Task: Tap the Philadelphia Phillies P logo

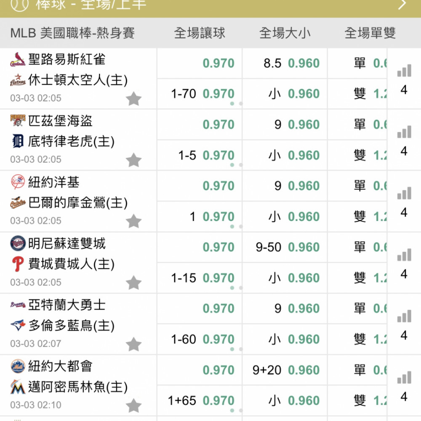Action: (x=18, y=264)
